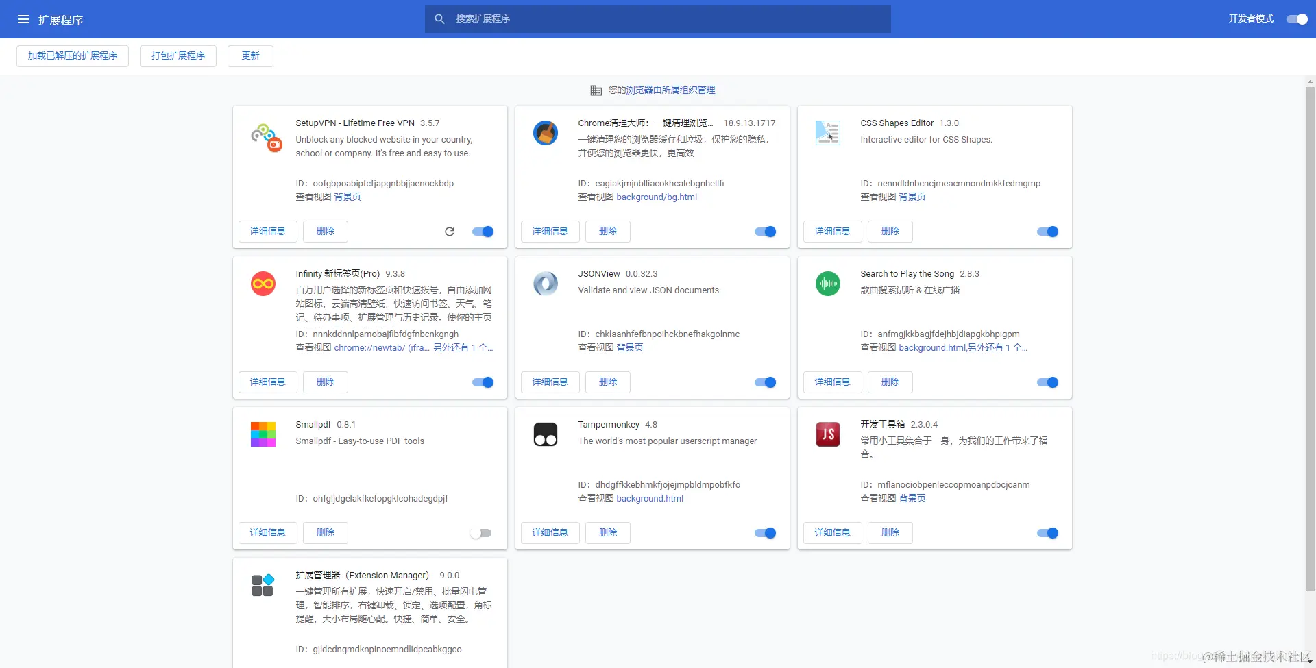Click the search magnifier icon
Screen dimensions: 1316x668
point(439,19)
